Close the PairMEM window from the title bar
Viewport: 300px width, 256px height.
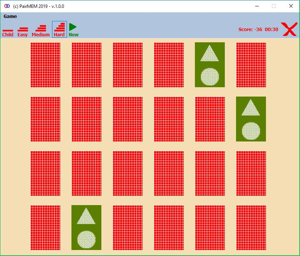coord(291,6)
